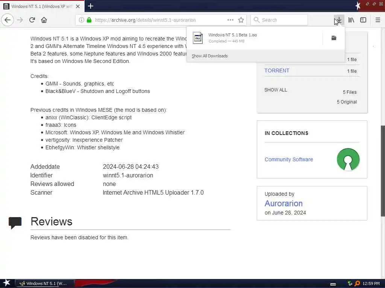Click the star Start button on taskbar
Viewport: 385px width, 288px height.
coord(7,283)
